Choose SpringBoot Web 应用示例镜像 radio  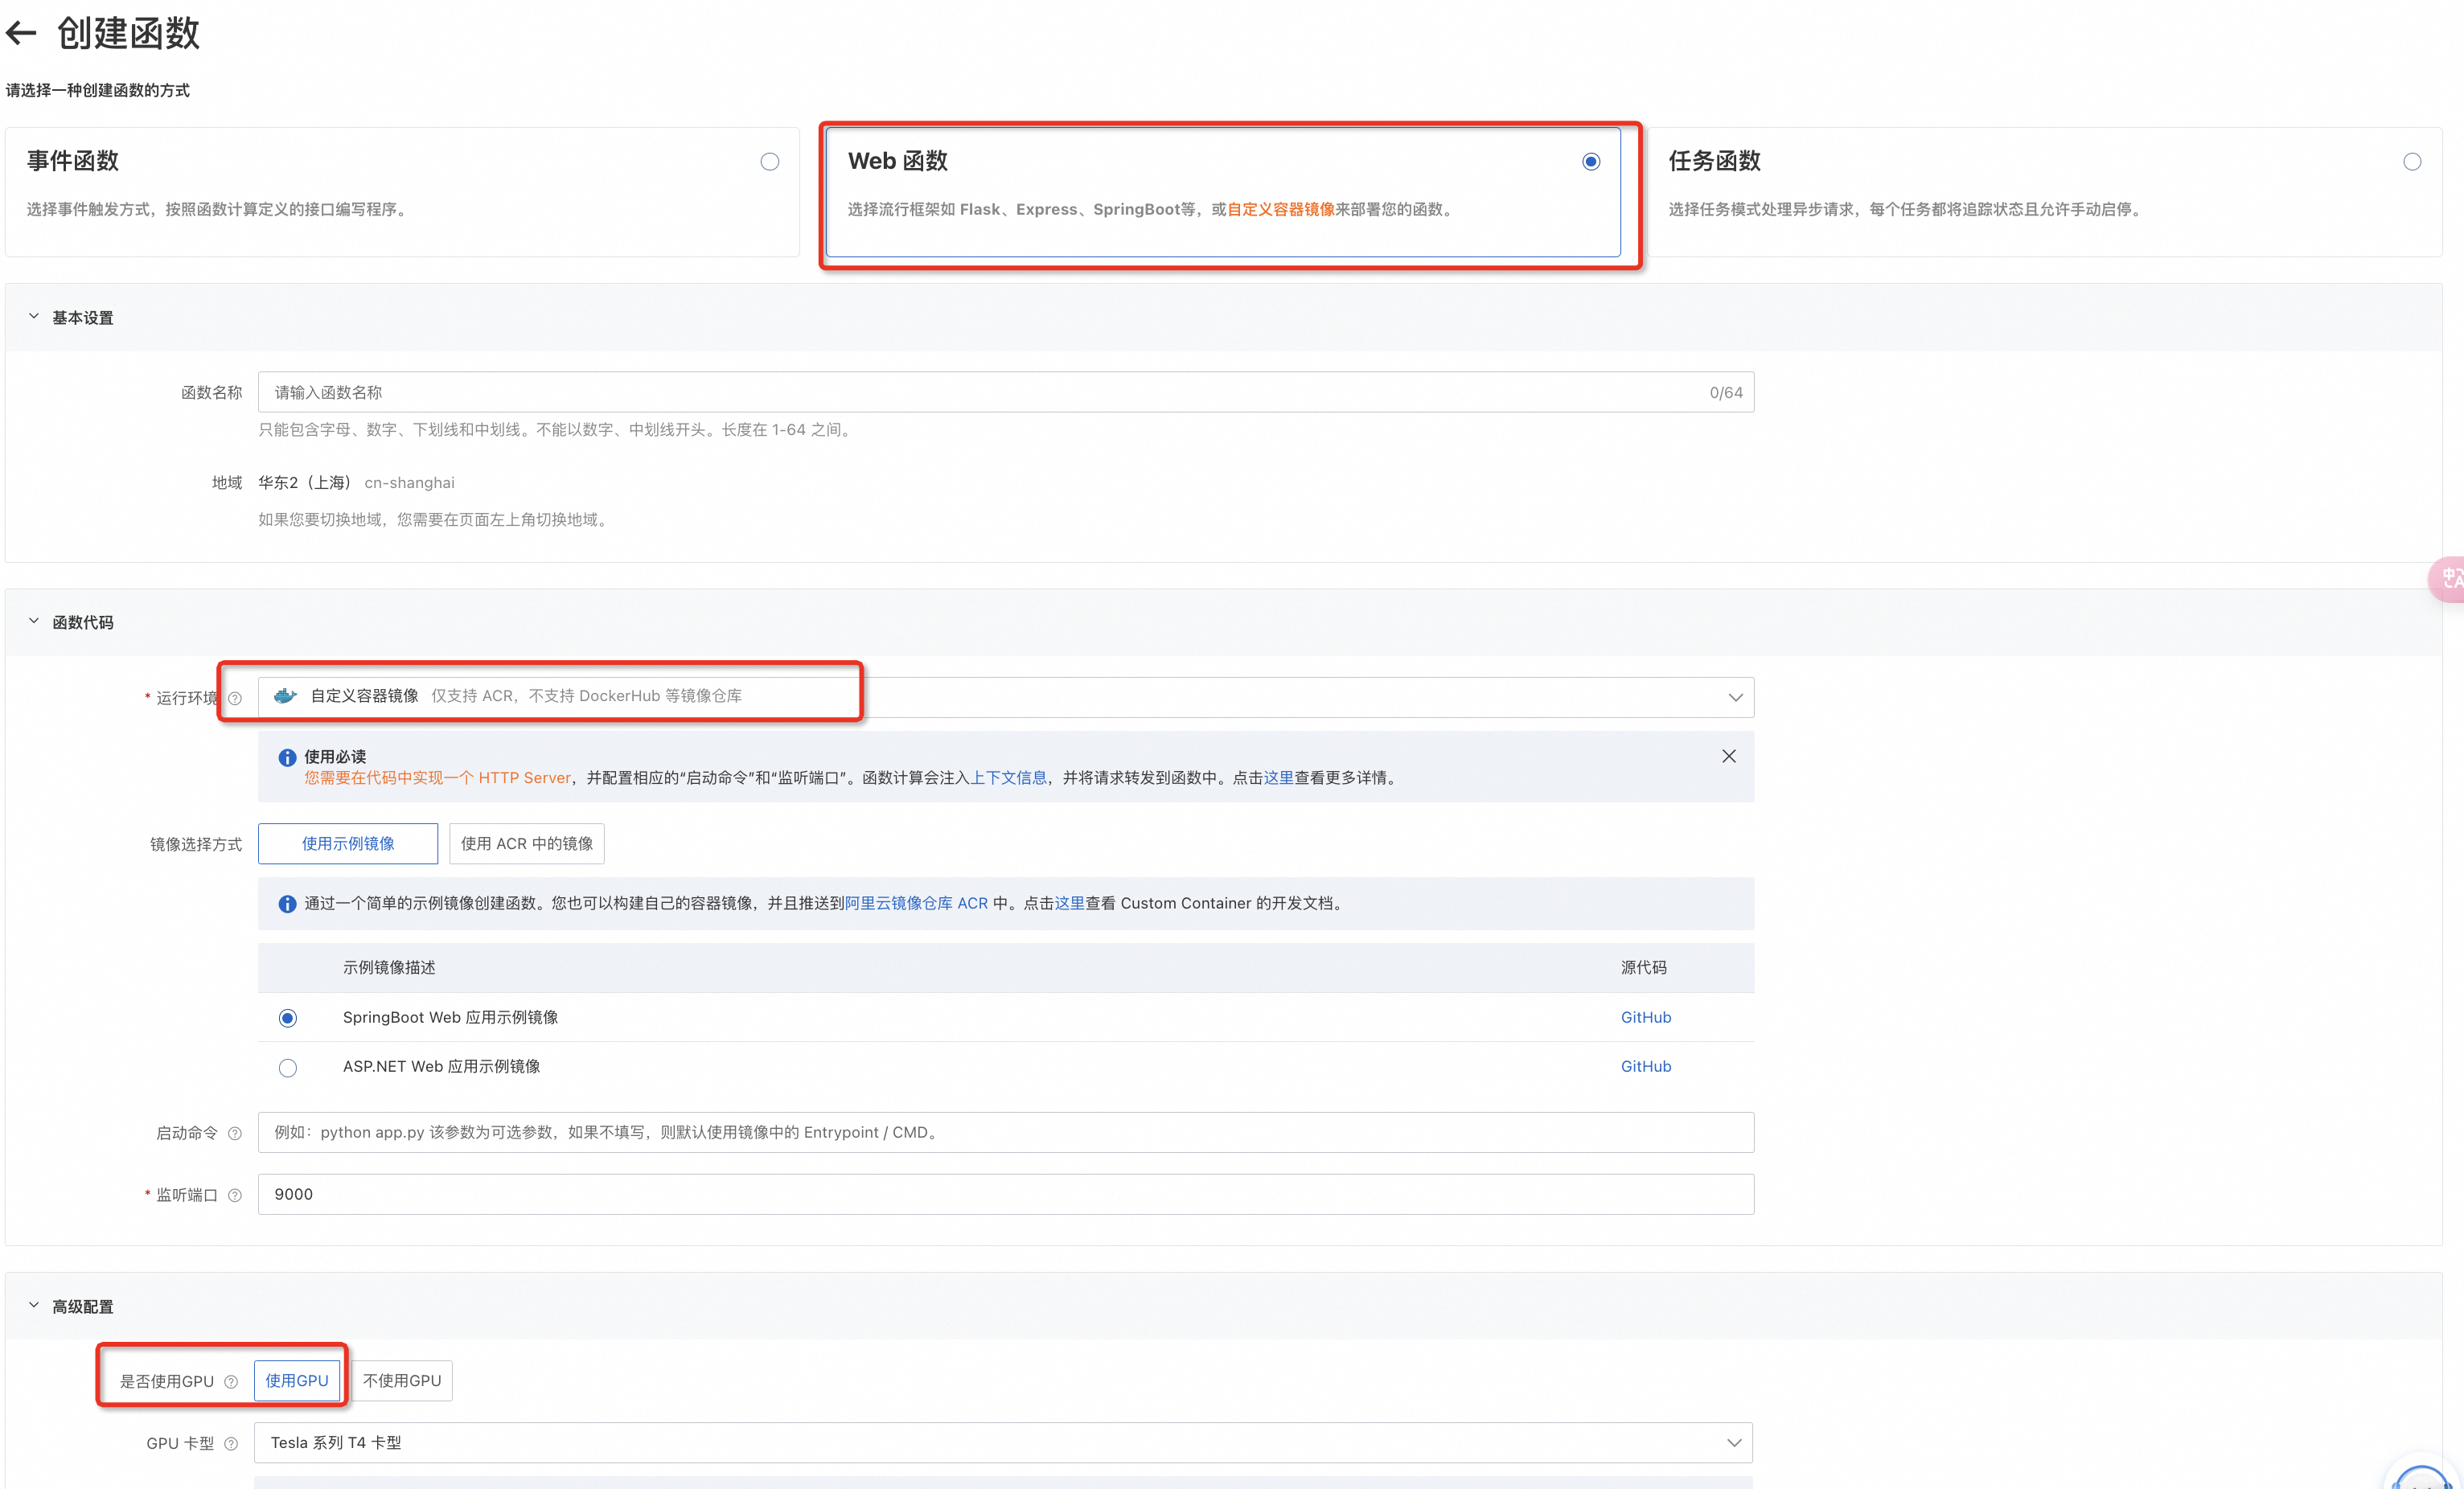288,1018
